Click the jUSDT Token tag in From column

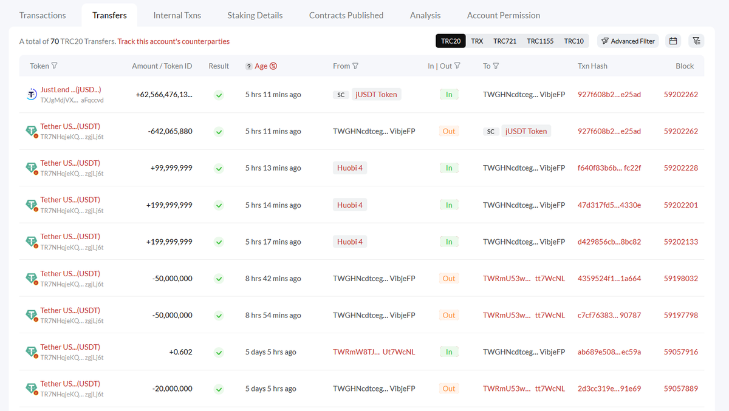click(x=376, y=95)
